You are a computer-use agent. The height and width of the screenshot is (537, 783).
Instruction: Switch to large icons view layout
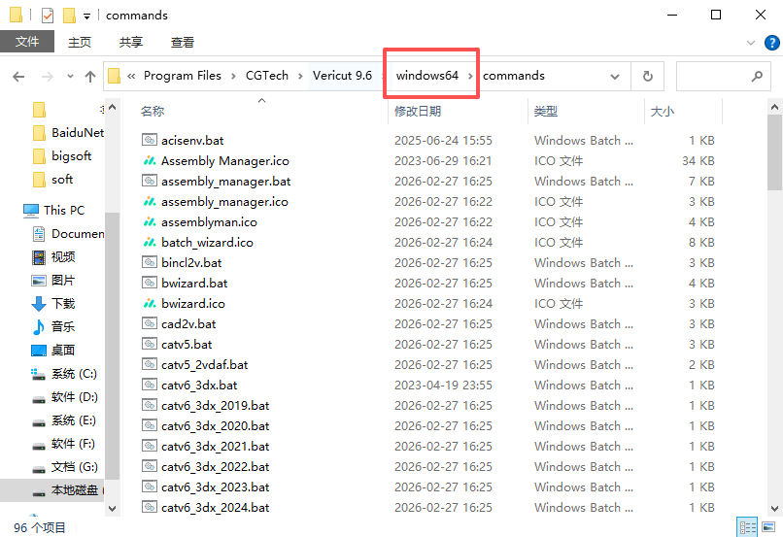click(x=768, y=527)
